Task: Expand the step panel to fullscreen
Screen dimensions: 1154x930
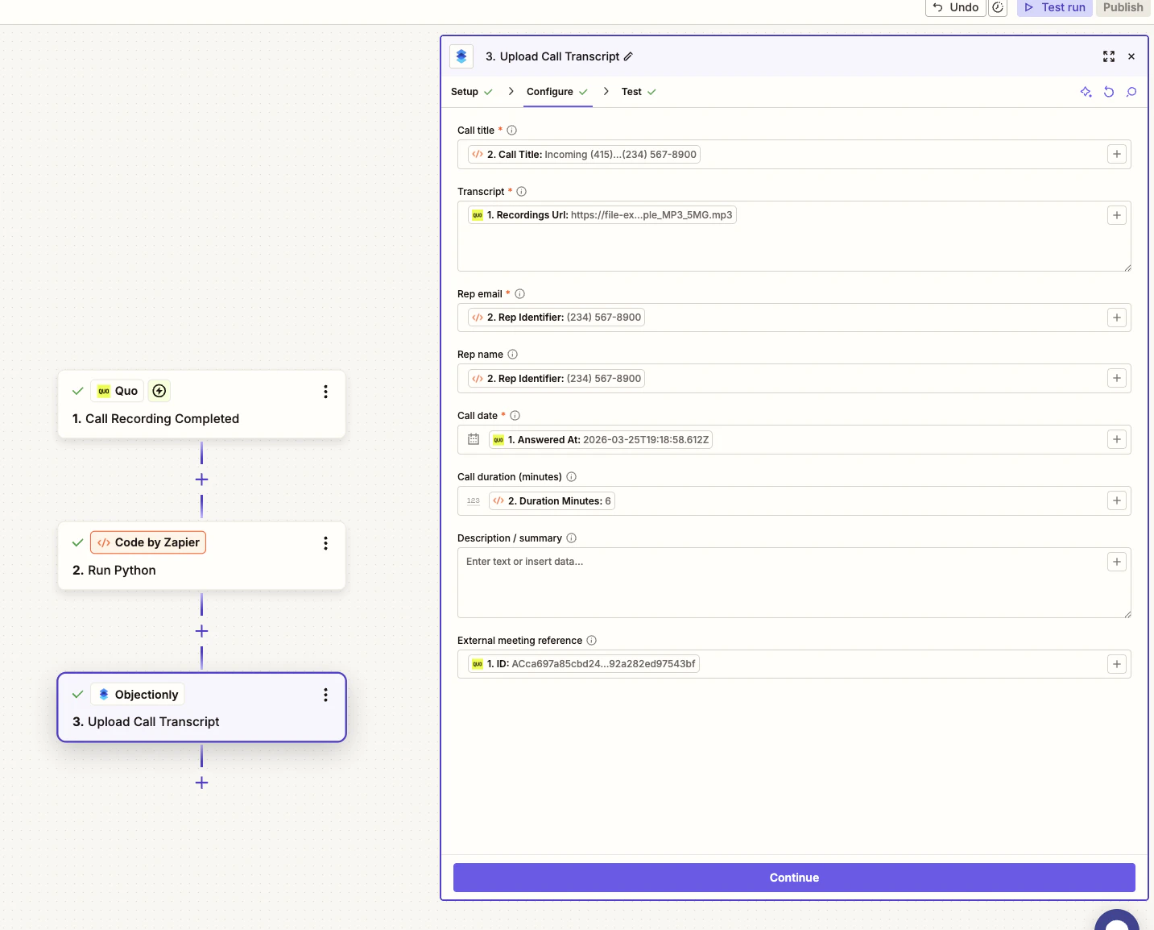Action: point(1109,56)
